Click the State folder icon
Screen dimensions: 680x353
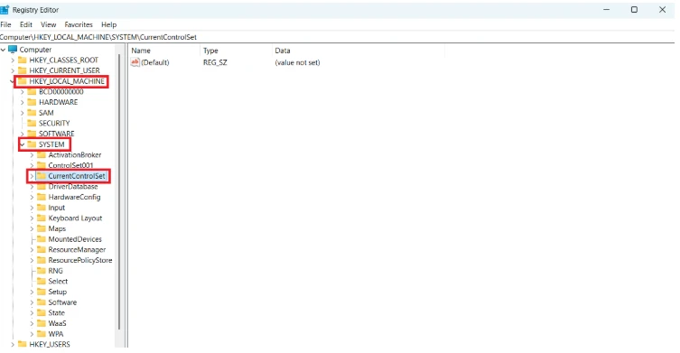pyautogui.click(x=42, y=312)
